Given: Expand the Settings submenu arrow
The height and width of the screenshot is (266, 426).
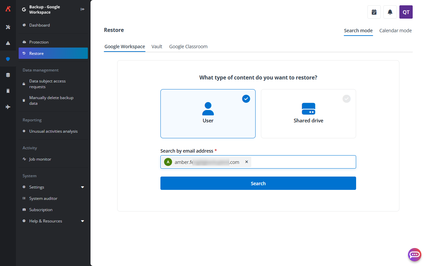Looking at the screenshot, I should (83, 187).
